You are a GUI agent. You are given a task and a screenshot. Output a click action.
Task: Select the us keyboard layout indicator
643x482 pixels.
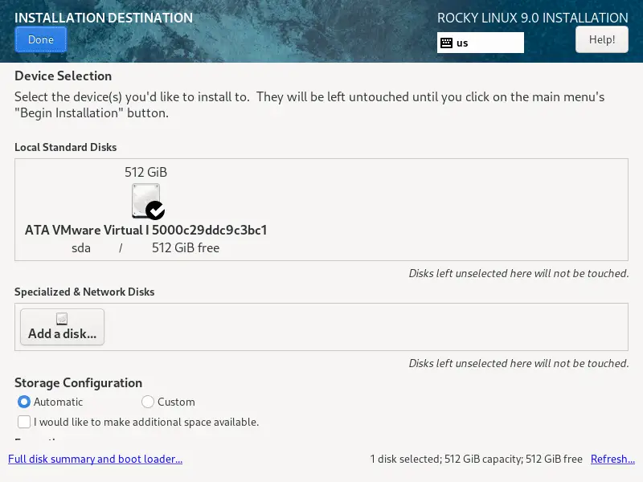point(480,43)
